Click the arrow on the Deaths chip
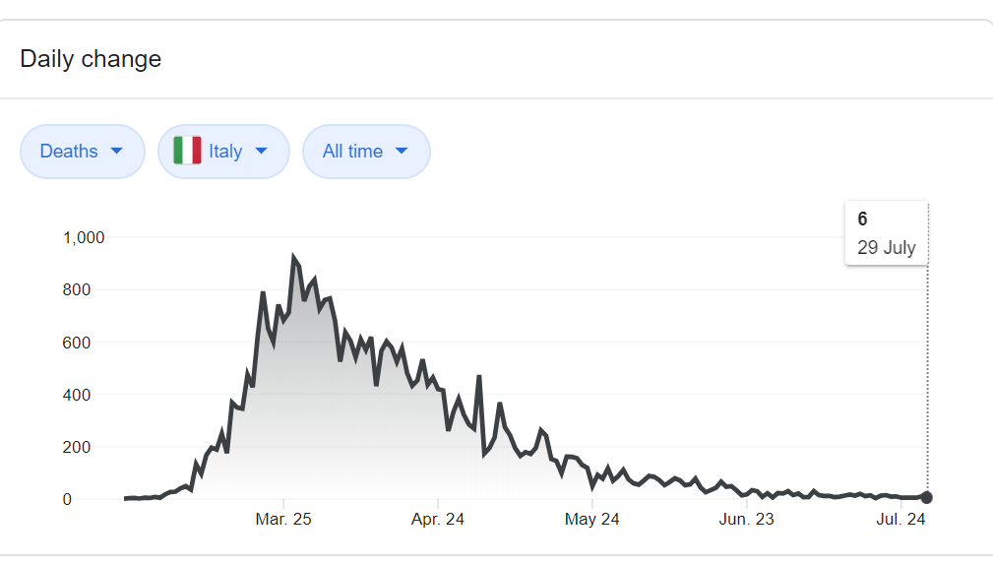 click(117, 152)
